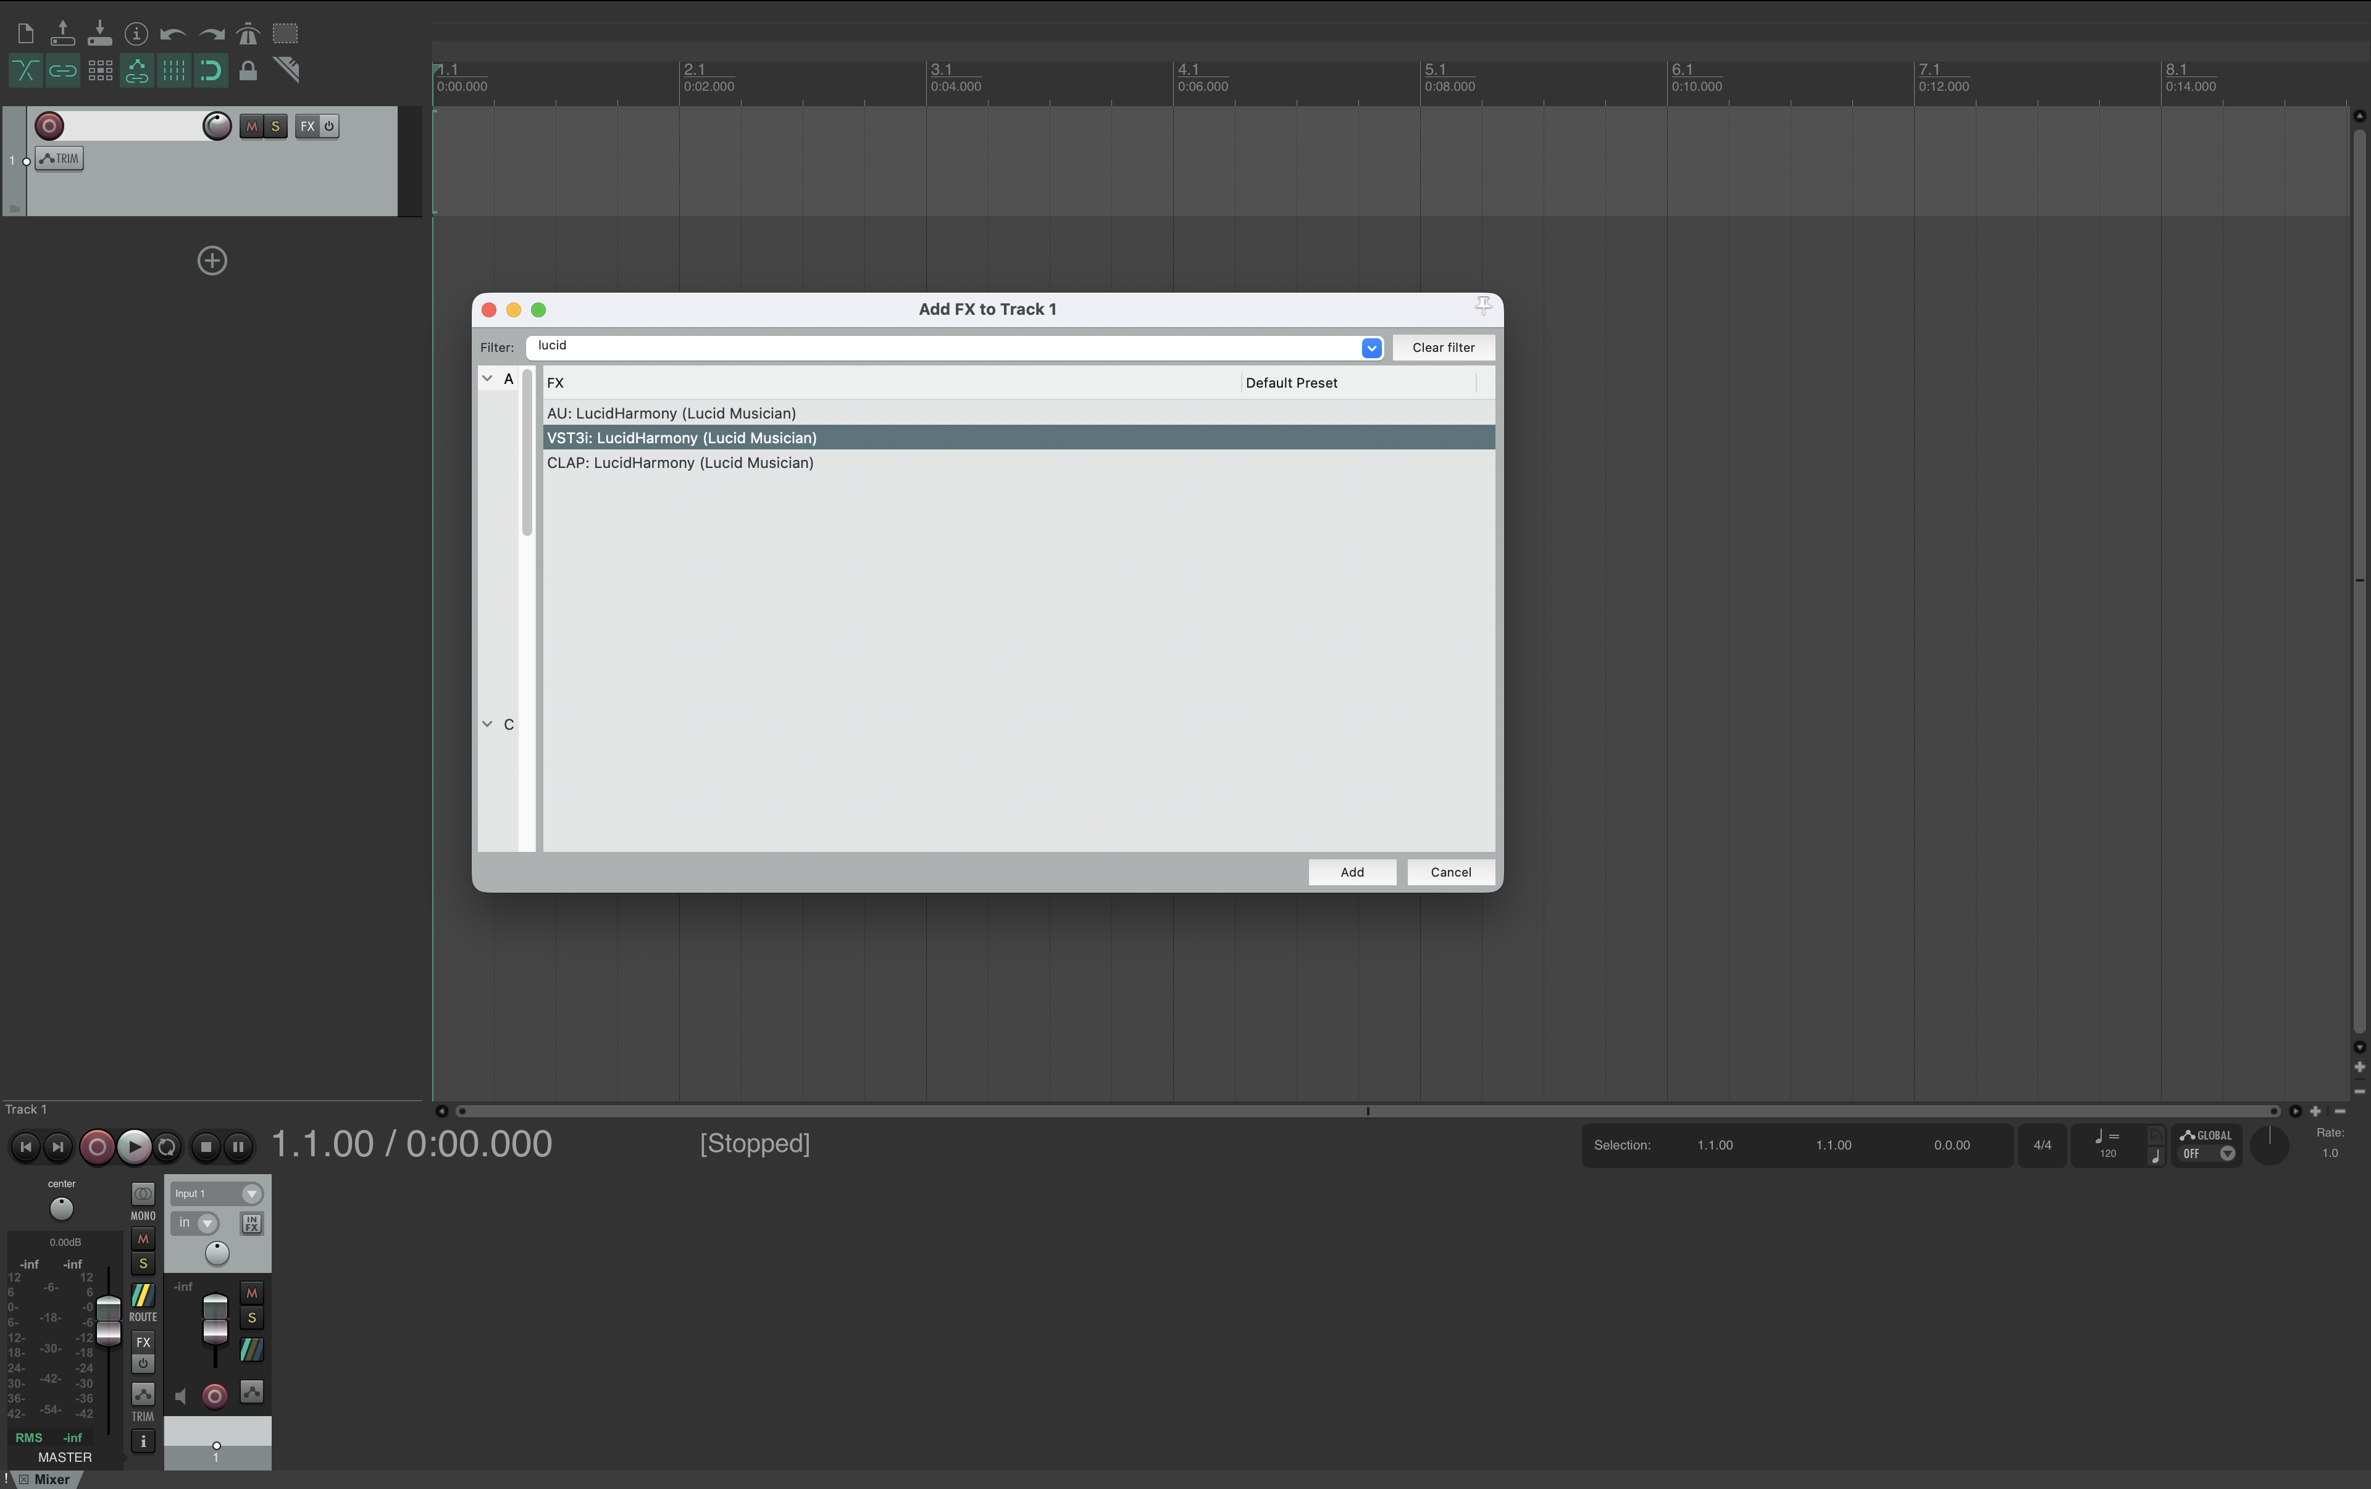Click the transport play button
The image size is (2371, 1489).
pyautogui.click(x=134, y=1146)
